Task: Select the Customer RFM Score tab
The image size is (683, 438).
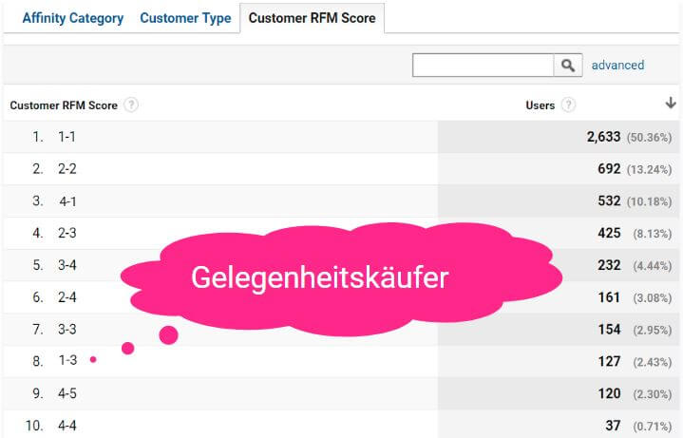Action: 312,18
